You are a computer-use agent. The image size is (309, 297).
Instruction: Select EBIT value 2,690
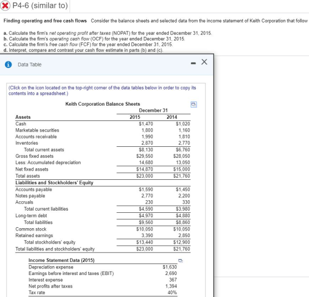coord(171,273)
